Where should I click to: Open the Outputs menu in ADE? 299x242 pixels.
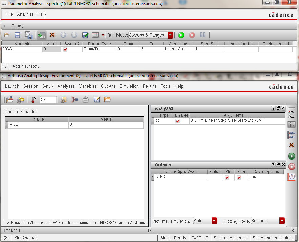click(x=108, y=86)
